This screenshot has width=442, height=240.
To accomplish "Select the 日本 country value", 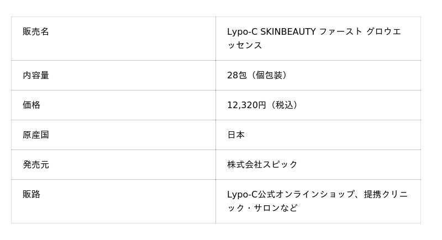I will pos(236,135).
